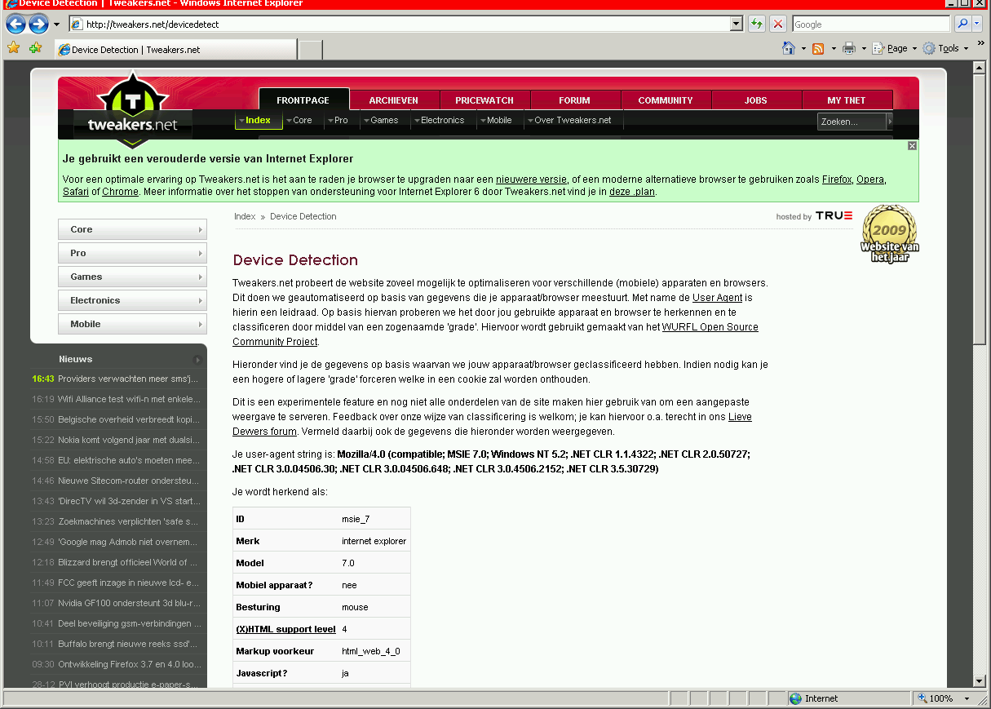Open the 'Providers verwachten meer sms' news item
The height and width of the screenshot is (709, 991).
point(128,379)
